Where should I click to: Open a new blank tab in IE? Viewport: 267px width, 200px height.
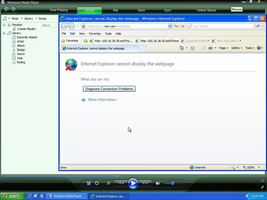(143, 48)
